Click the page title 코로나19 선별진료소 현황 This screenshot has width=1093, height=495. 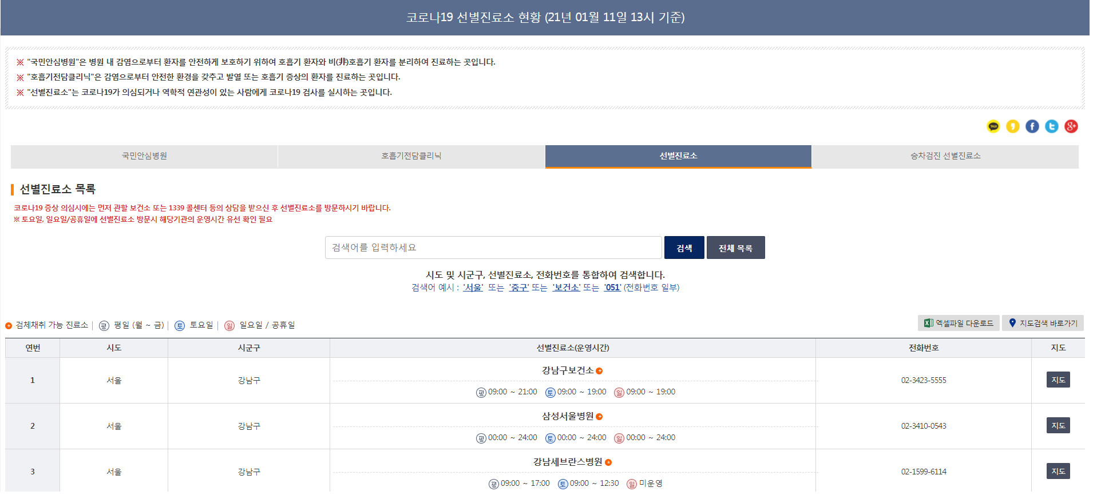[x=545, y=17]
